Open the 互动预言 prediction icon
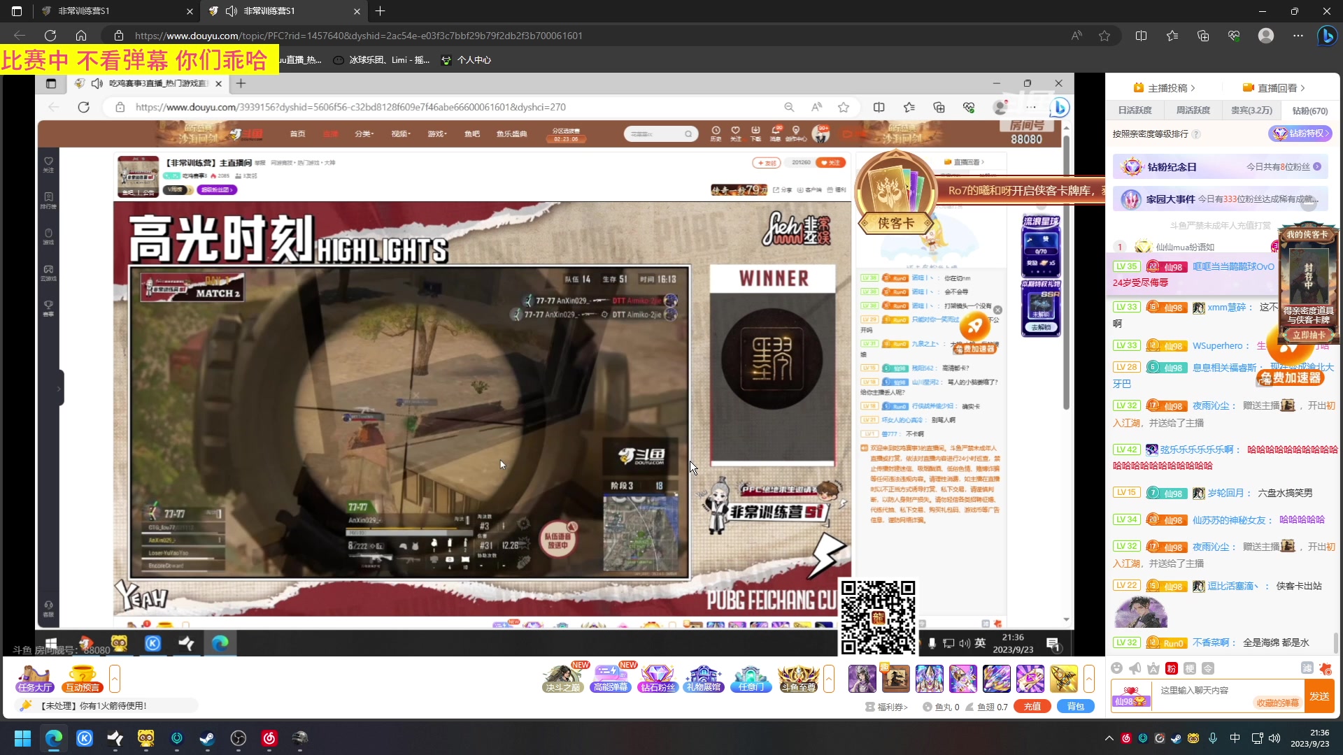This screenshot has height=755, width=1343. (x=83, y=679)
